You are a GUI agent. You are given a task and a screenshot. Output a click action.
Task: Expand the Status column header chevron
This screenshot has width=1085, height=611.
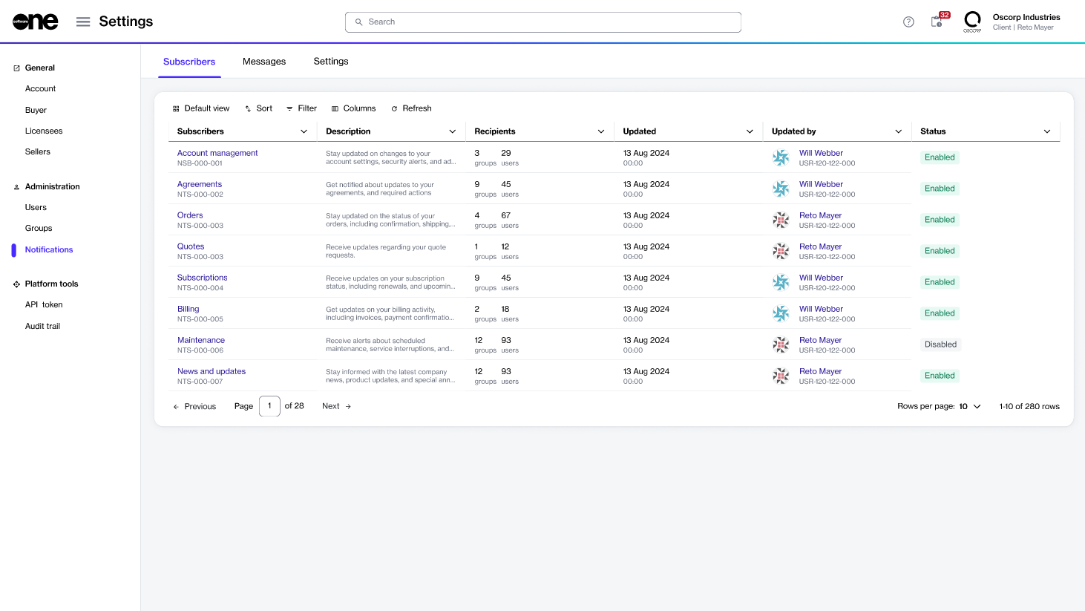click(1047, 131)
